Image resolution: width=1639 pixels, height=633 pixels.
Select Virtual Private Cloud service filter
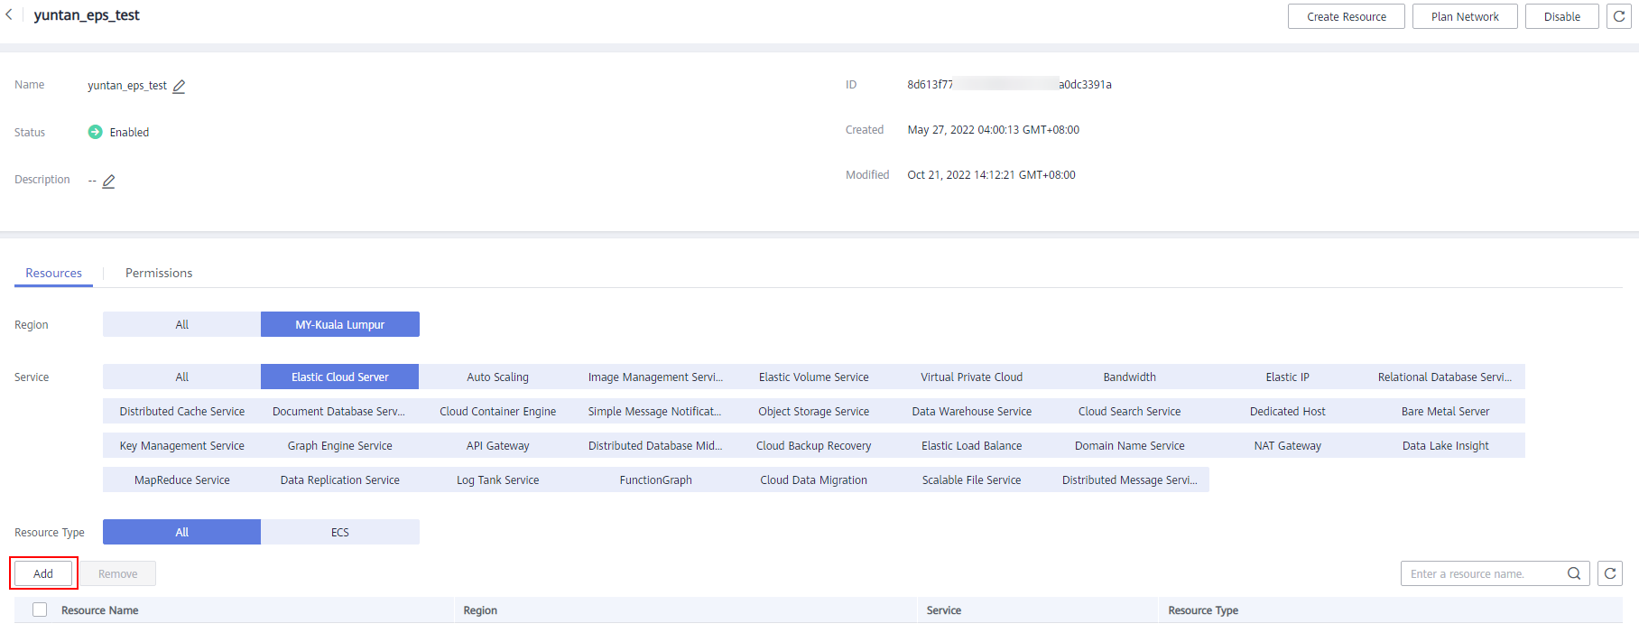pyautogui.click(x=972, y=377)
